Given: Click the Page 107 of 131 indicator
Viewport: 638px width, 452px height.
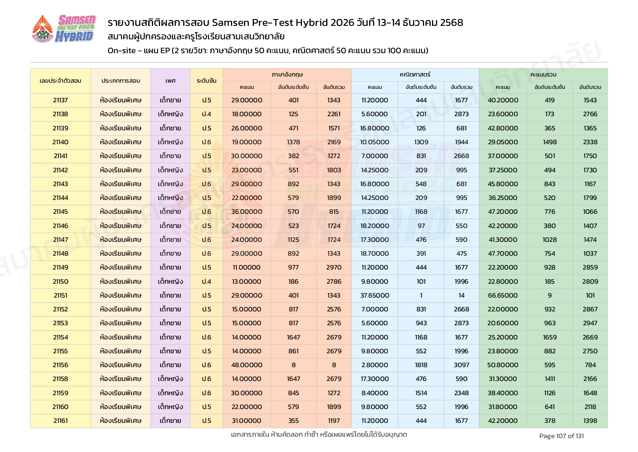Looking at the screenshot, I should pyautogui.click(x=561, y=436).
